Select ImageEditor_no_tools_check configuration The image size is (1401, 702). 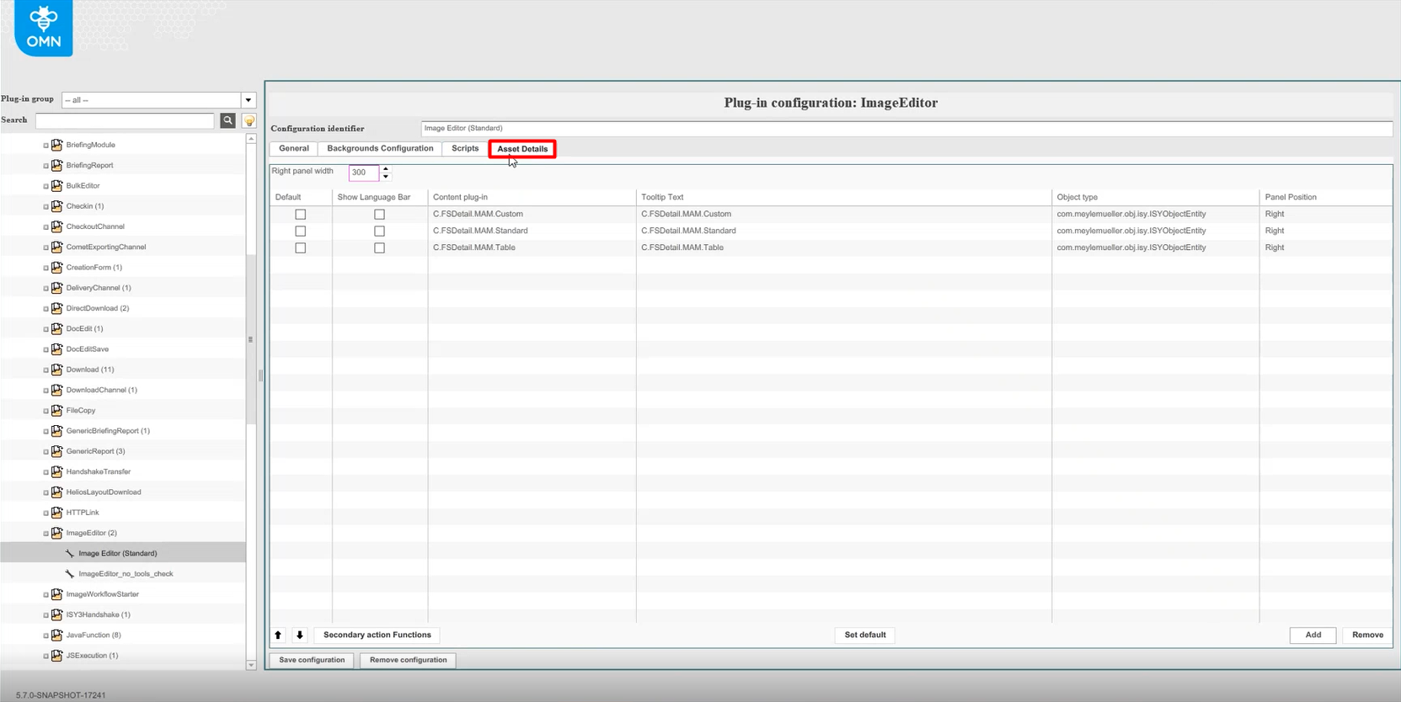pos(126,573)
